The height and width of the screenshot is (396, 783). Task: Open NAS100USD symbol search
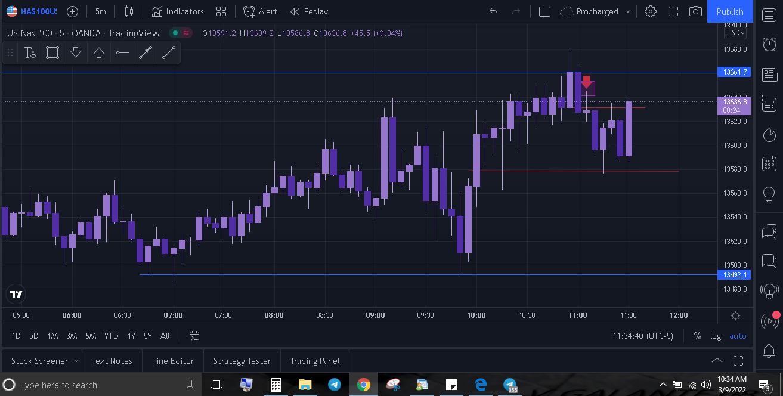coord(32,11)
